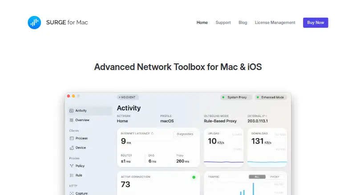Click the 131 KB/s download value

[x=261, y=141]
